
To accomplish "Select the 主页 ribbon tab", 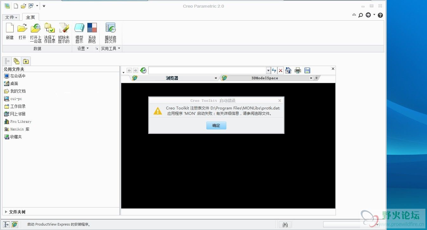I will pyautogui.click(x=30, y=17).
